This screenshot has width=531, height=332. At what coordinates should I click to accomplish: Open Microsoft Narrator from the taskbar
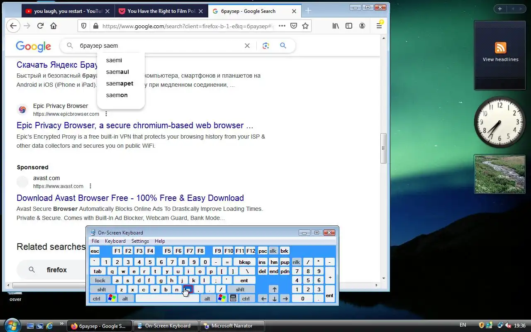pos(232,326)
